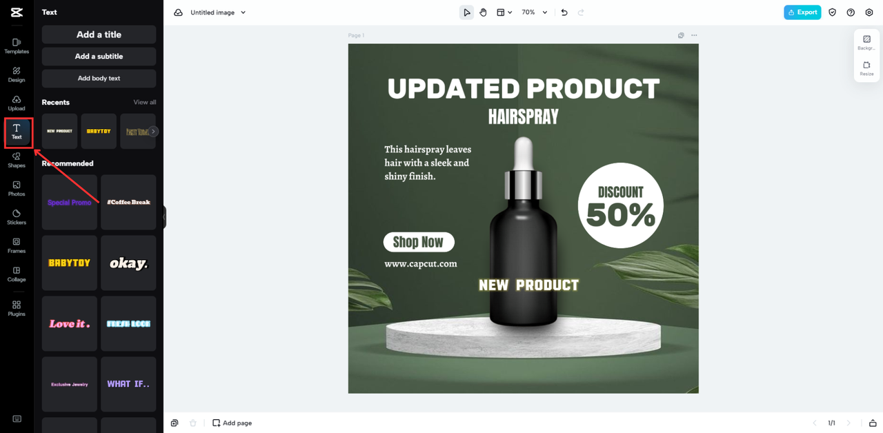Apply Love it. text preset

69,323
